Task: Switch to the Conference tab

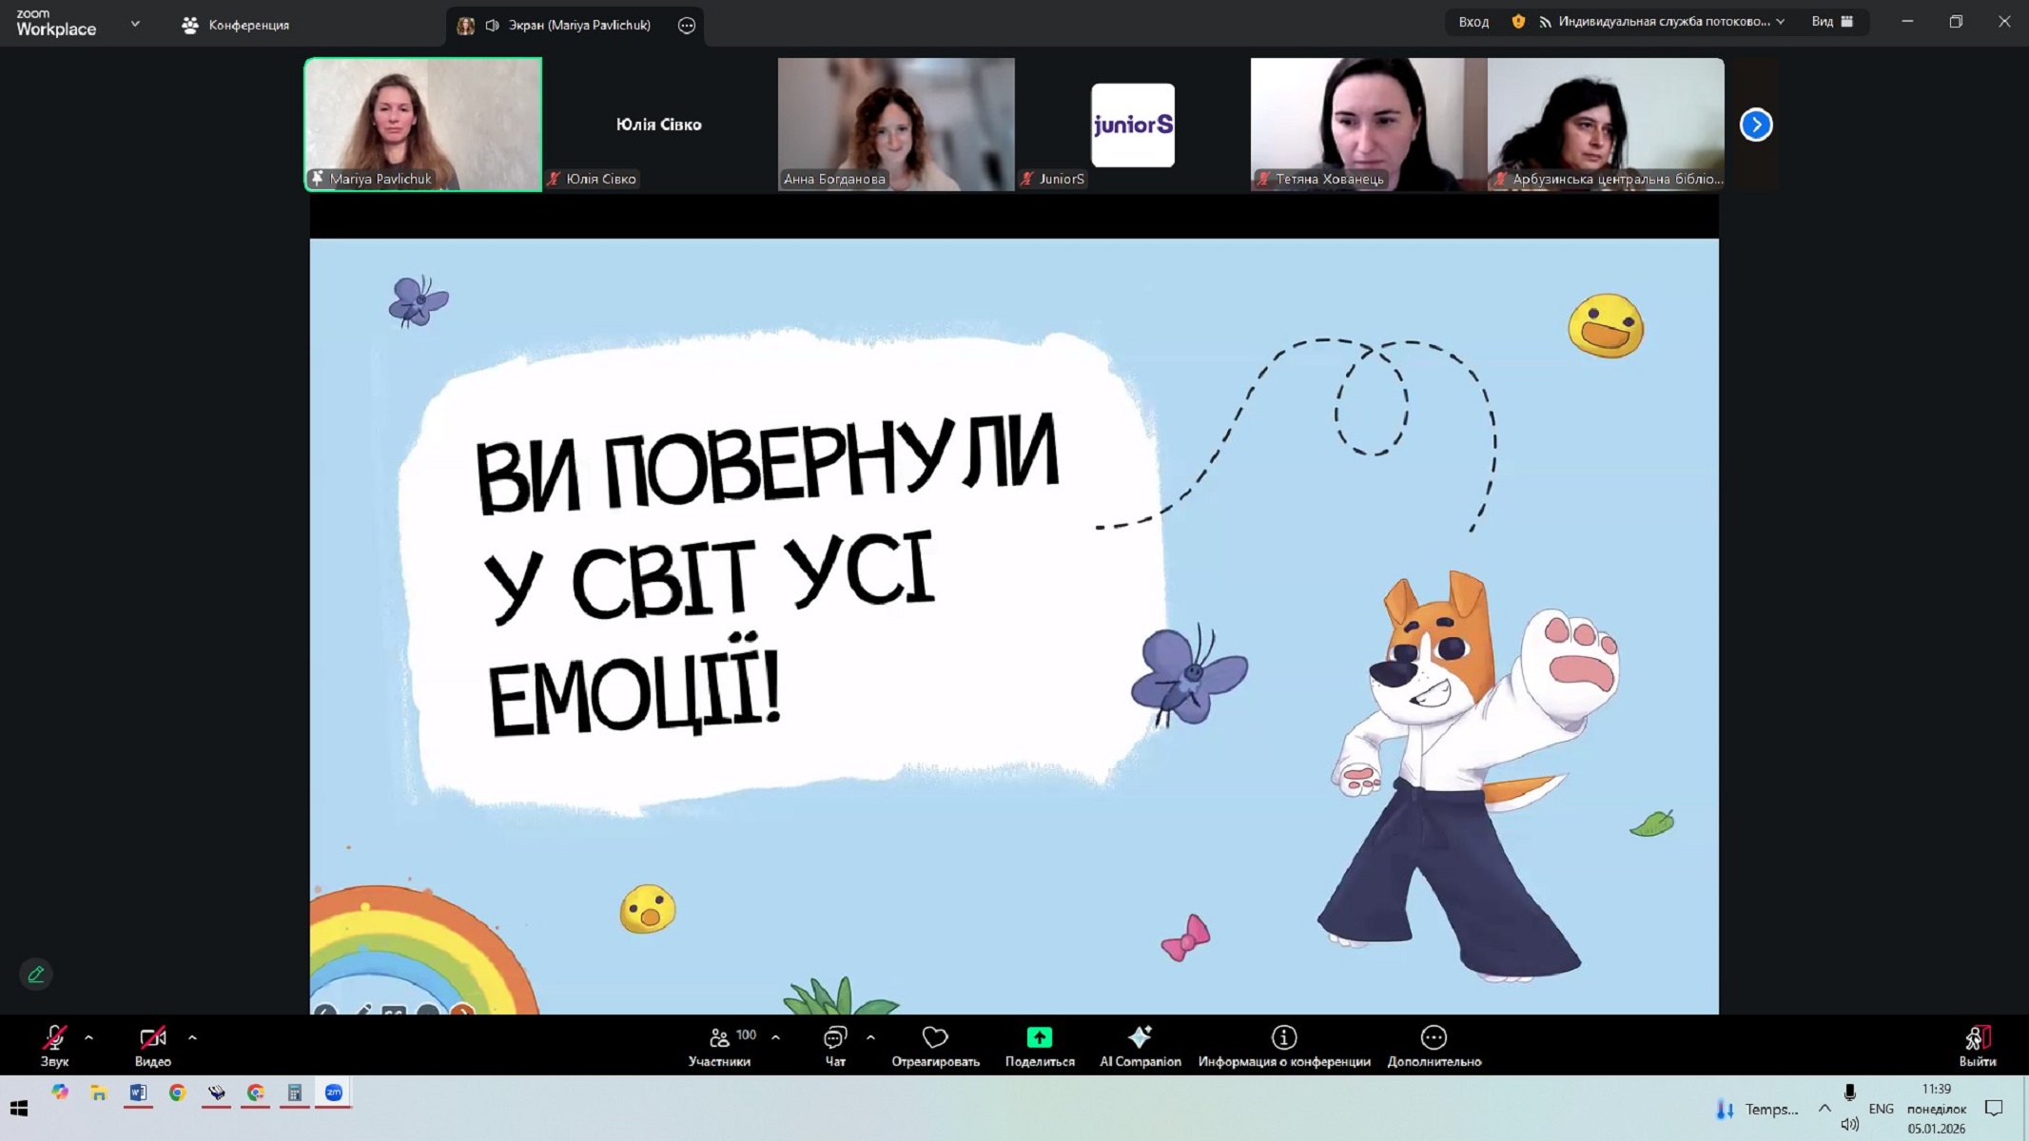Action: click(x=236, y=25)
